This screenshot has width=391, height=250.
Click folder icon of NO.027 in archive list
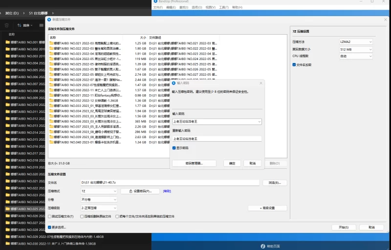click(x=51, y=74)
